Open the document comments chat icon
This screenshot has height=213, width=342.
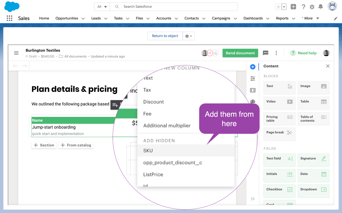(x=266, y=53)
